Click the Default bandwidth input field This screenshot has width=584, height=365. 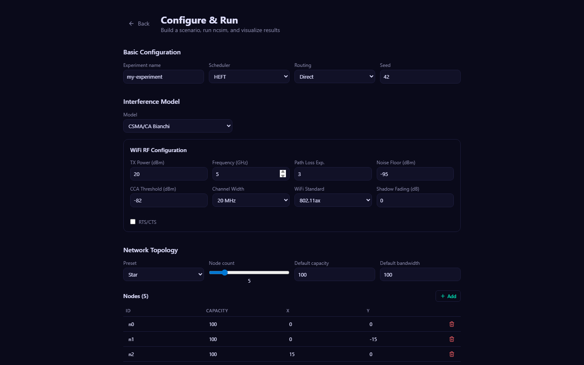(420, 275)
